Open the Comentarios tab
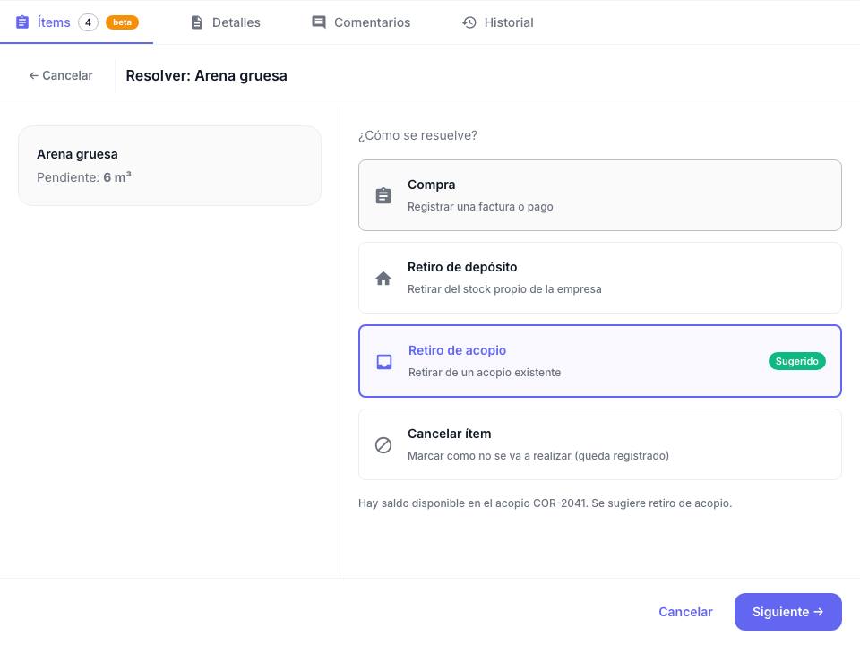The image size is (860, 645). click(361, 22)
